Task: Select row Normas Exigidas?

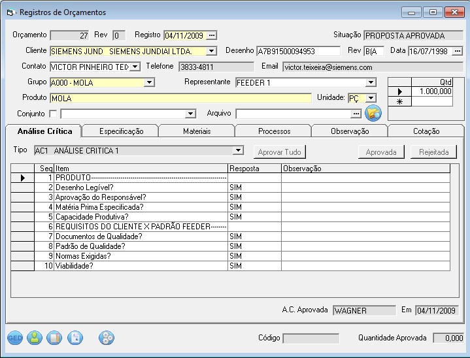Action: 230,256
